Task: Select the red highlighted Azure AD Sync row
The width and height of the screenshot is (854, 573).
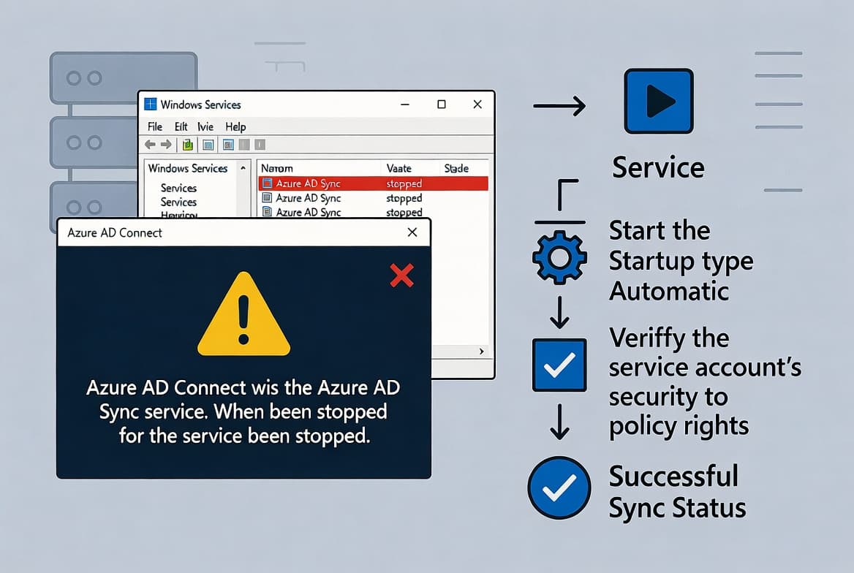Action: point(373,183)
